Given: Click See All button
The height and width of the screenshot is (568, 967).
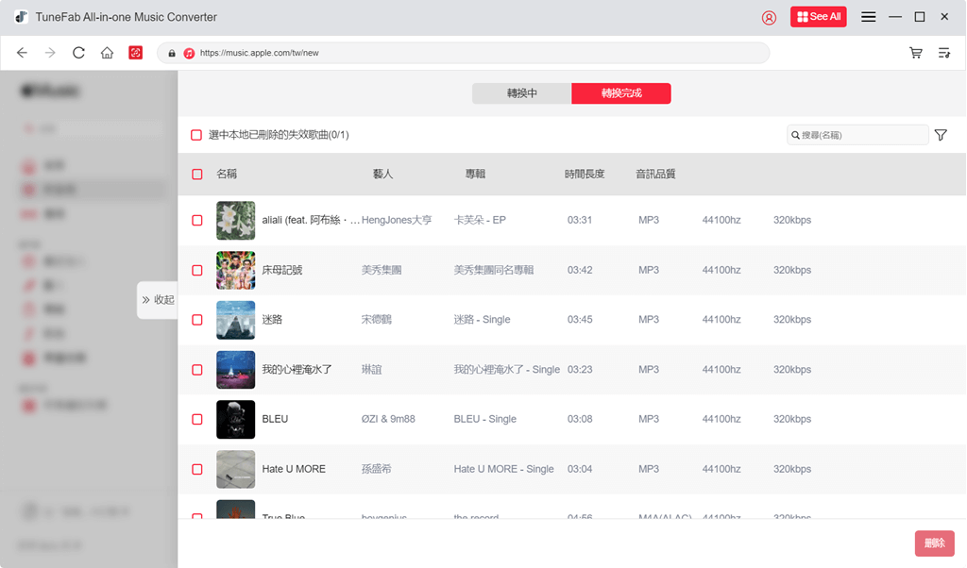Looking at the screenshot, I should click(x=819, y=17).
